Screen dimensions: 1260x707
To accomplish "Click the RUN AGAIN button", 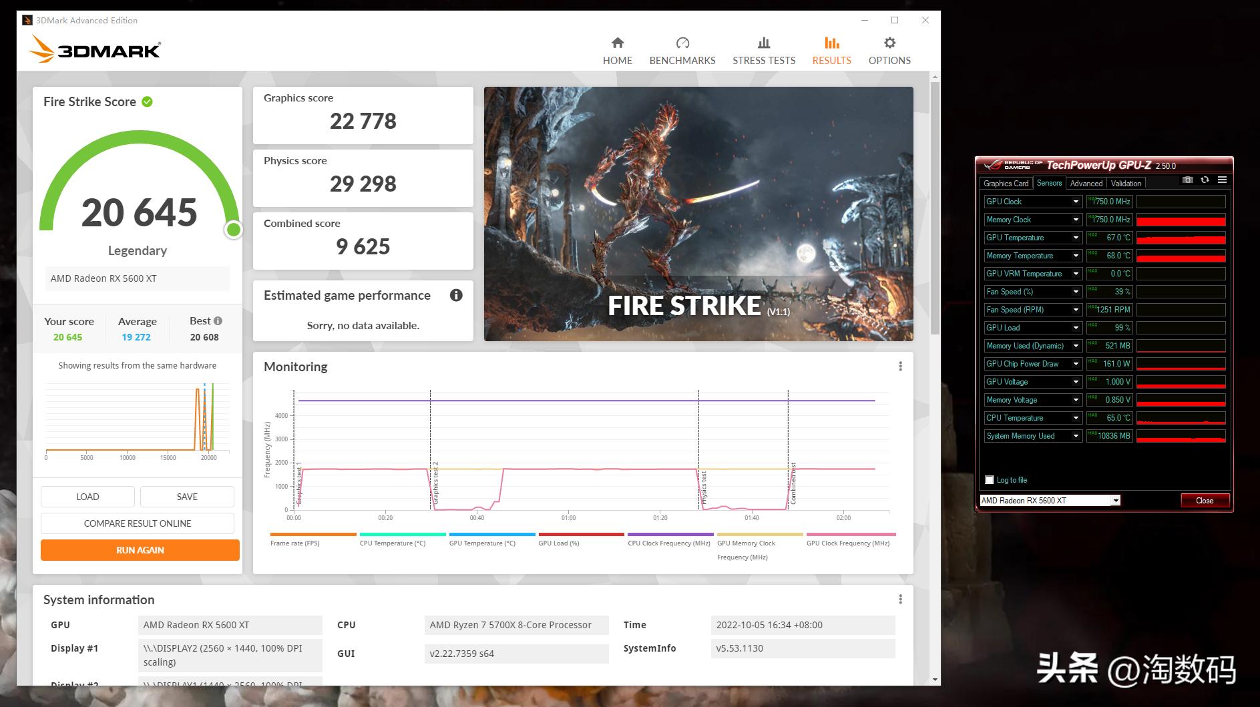I will (x=140, y=550).
